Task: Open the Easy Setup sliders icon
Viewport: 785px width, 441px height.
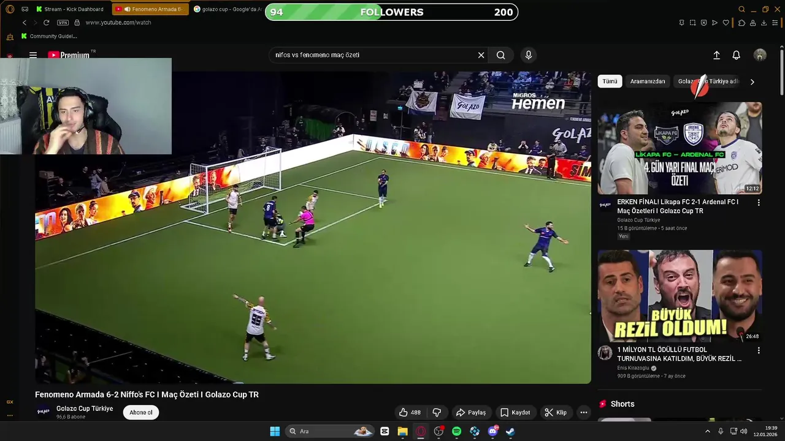Action: [775, 23]
